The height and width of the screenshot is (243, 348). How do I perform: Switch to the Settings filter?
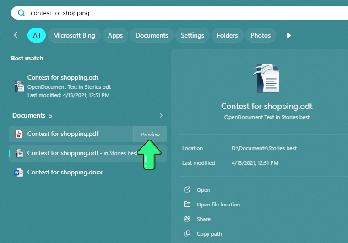pos(192,35)
